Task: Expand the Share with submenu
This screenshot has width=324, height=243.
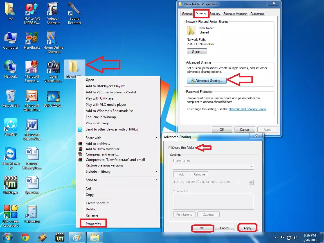Action: (x=118, y=138)
